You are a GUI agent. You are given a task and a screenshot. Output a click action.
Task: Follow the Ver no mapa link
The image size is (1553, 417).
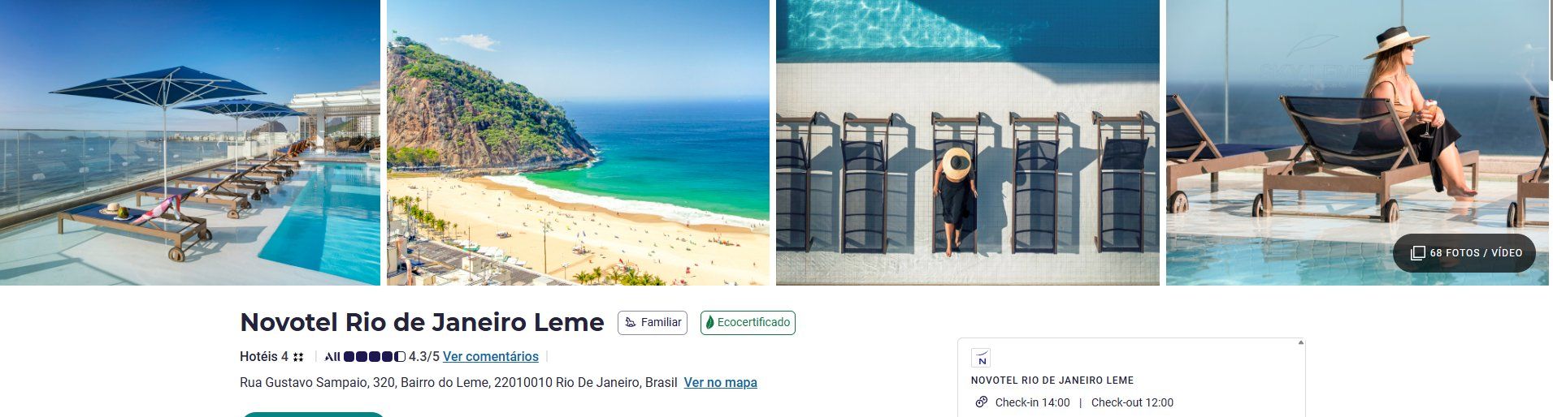(x=721, y=383)
